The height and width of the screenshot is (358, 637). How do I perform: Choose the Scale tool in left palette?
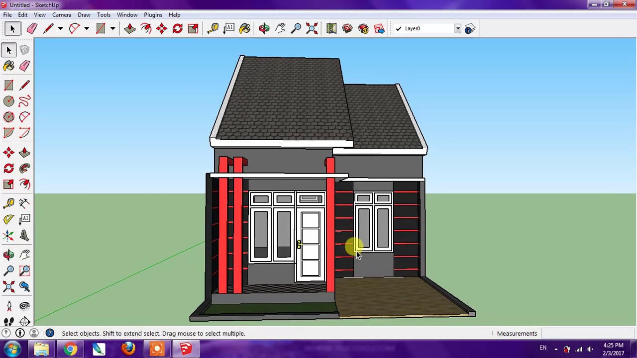coord(8,184)
